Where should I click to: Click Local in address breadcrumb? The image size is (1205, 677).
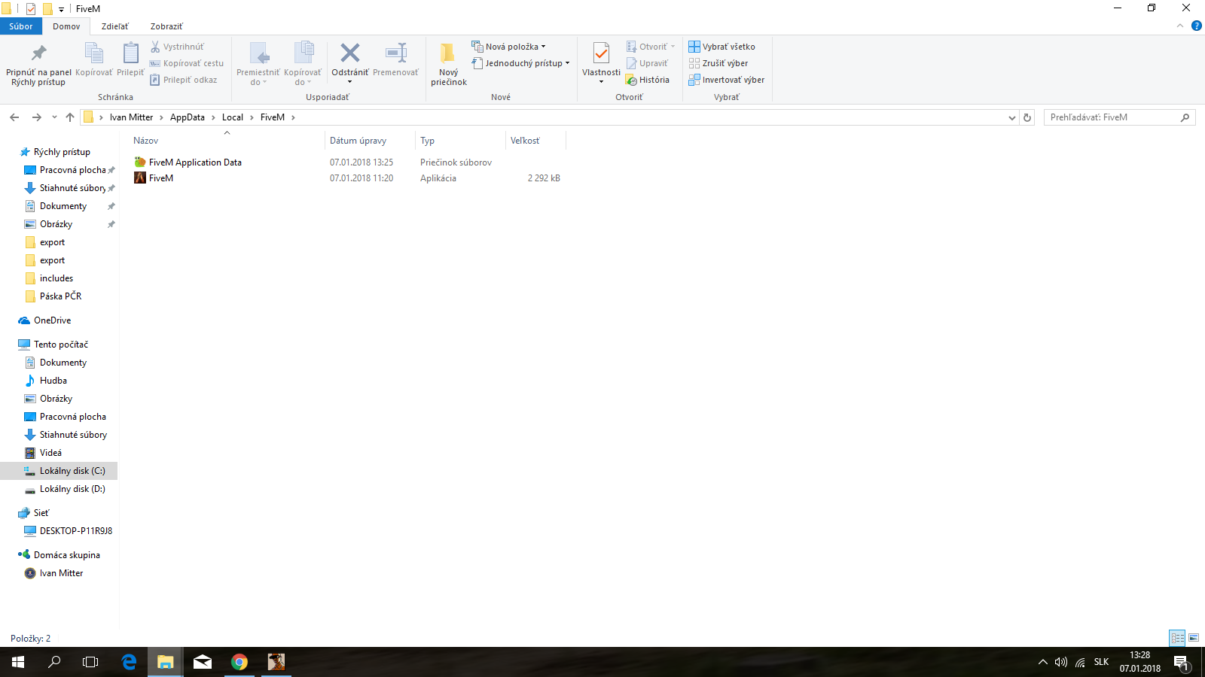(x=233, y=117)
